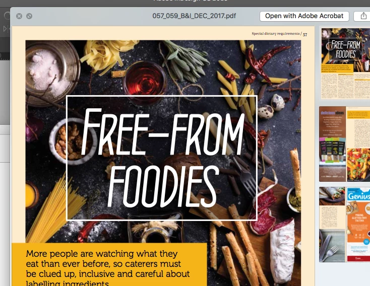Click Open with Adobe Acrobat
370x286 pixels.
[304, 16]
